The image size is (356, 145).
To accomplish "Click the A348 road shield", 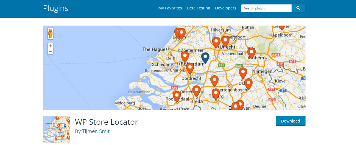I will point(276,55).
